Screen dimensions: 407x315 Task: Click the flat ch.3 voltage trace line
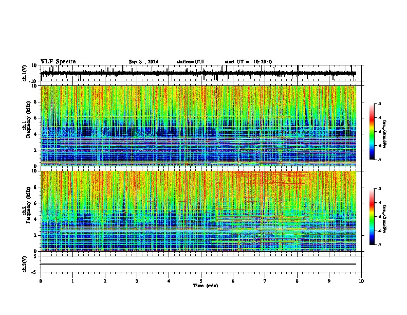198,264
